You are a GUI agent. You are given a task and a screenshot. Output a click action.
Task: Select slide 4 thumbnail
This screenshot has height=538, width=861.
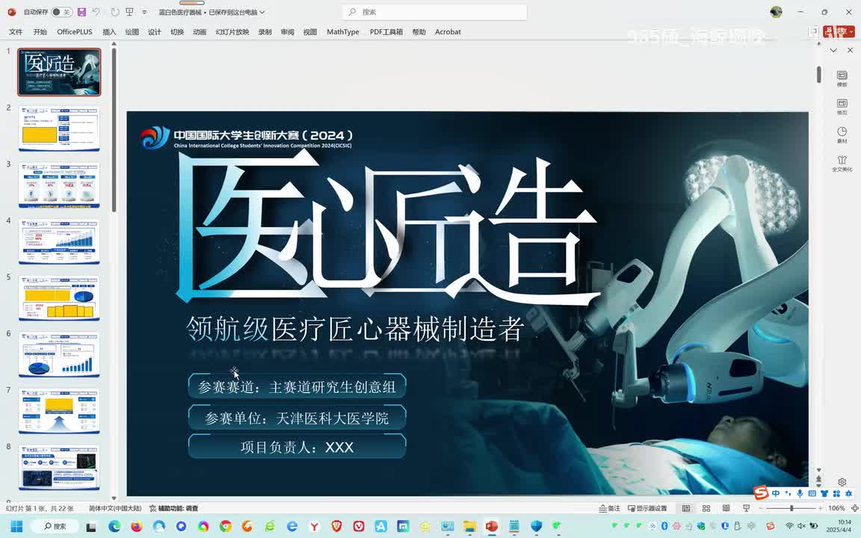click(x=59, y=242)
